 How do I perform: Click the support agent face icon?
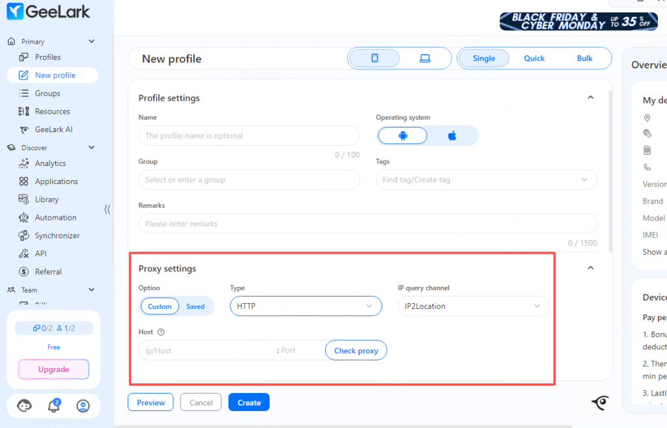(x=25, y=406)
